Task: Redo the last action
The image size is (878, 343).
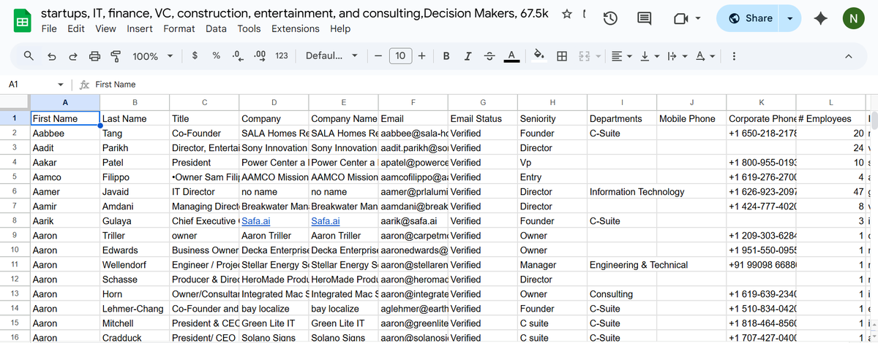Action: (73, 55)
